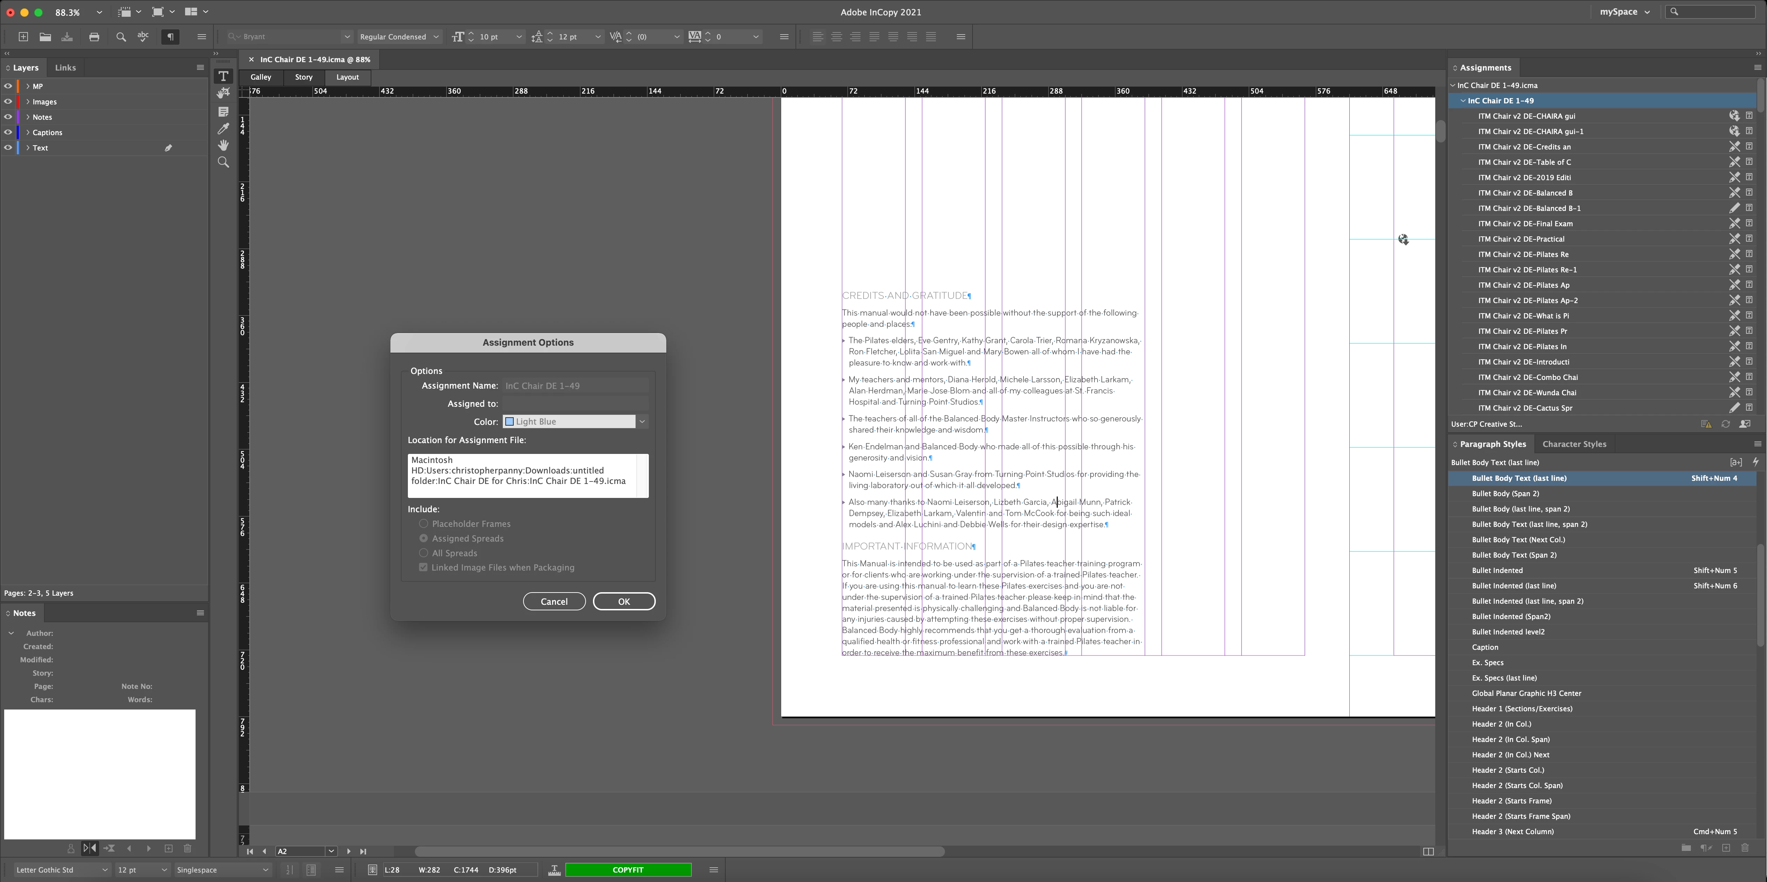Hide the Images layer visibility eye
Image resolution: width=1767 pixels, height=882 pixels.
[8, 102]
